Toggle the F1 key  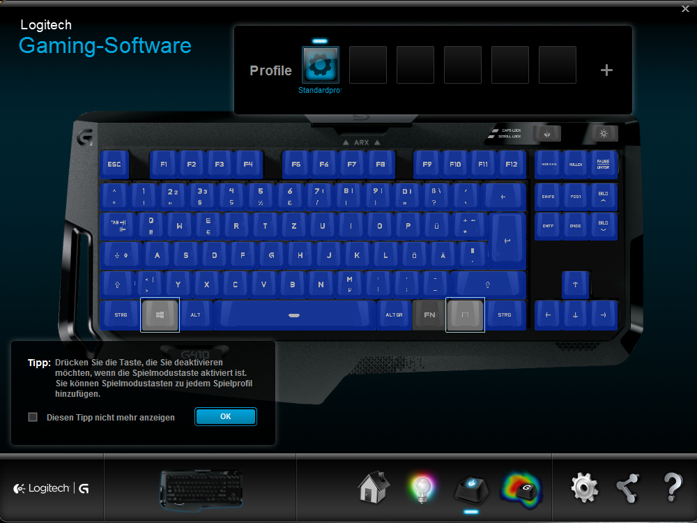[x=164, y=165]
